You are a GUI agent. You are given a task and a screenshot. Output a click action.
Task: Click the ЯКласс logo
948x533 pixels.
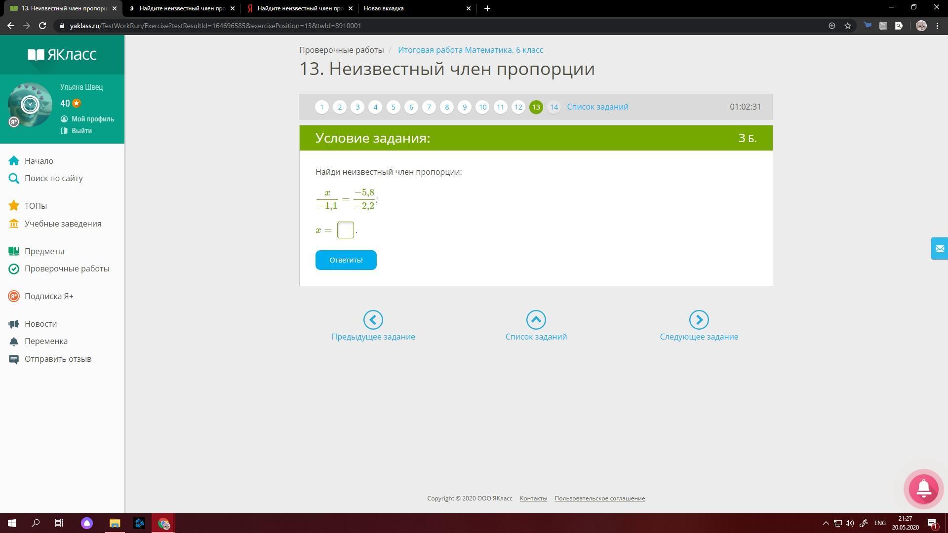coord(62,55)
